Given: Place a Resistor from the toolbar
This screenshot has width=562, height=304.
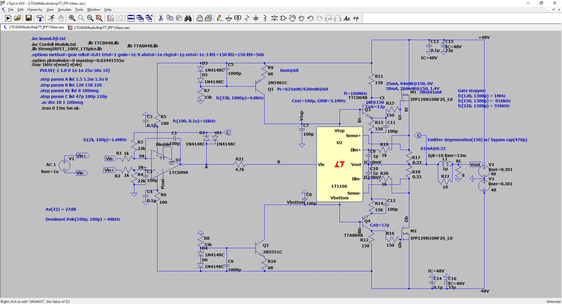Looking at the screenshot, I should pos(247,18).
